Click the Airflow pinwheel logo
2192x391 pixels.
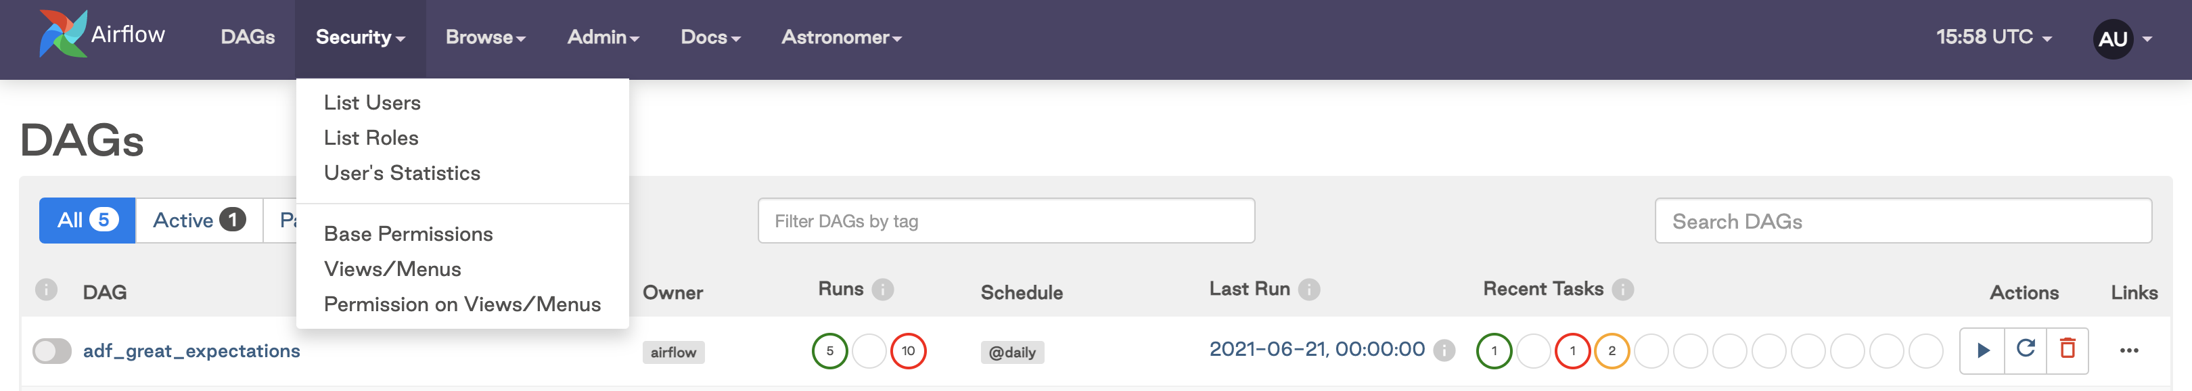pos(63,34)
